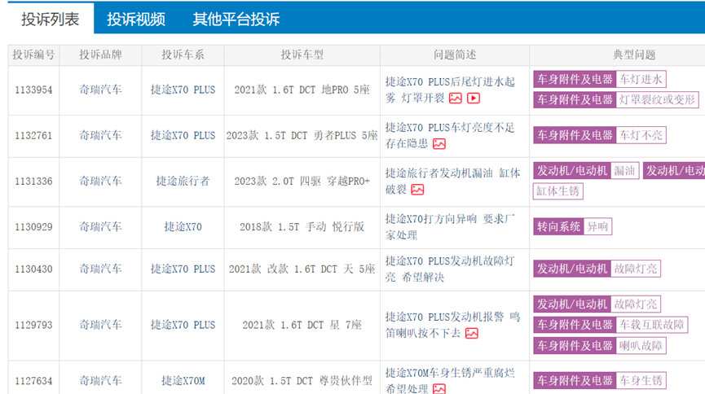Click model 2018款 1.5T 手动 悦行版
Image resolution: width=705 pixels, height=394 pixels.
tap(302, 227)
